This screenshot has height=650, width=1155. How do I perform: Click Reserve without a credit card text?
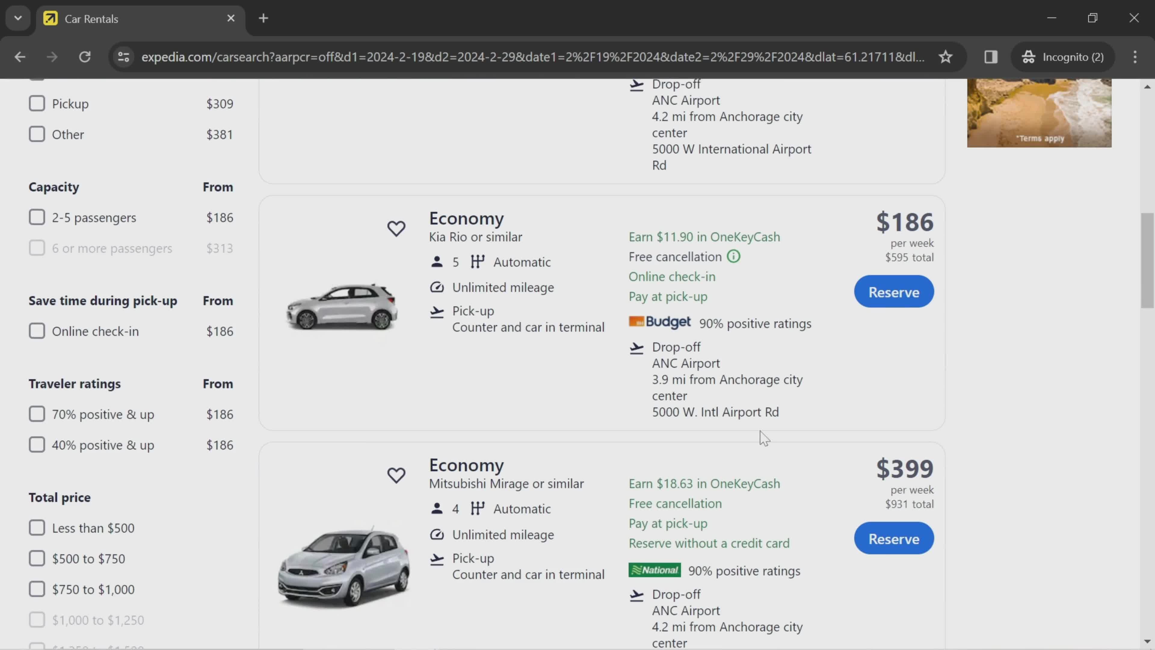[x=709, y=543]
